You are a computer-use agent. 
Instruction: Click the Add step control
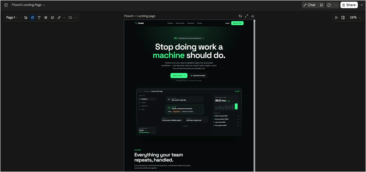[x=185, y=126]
